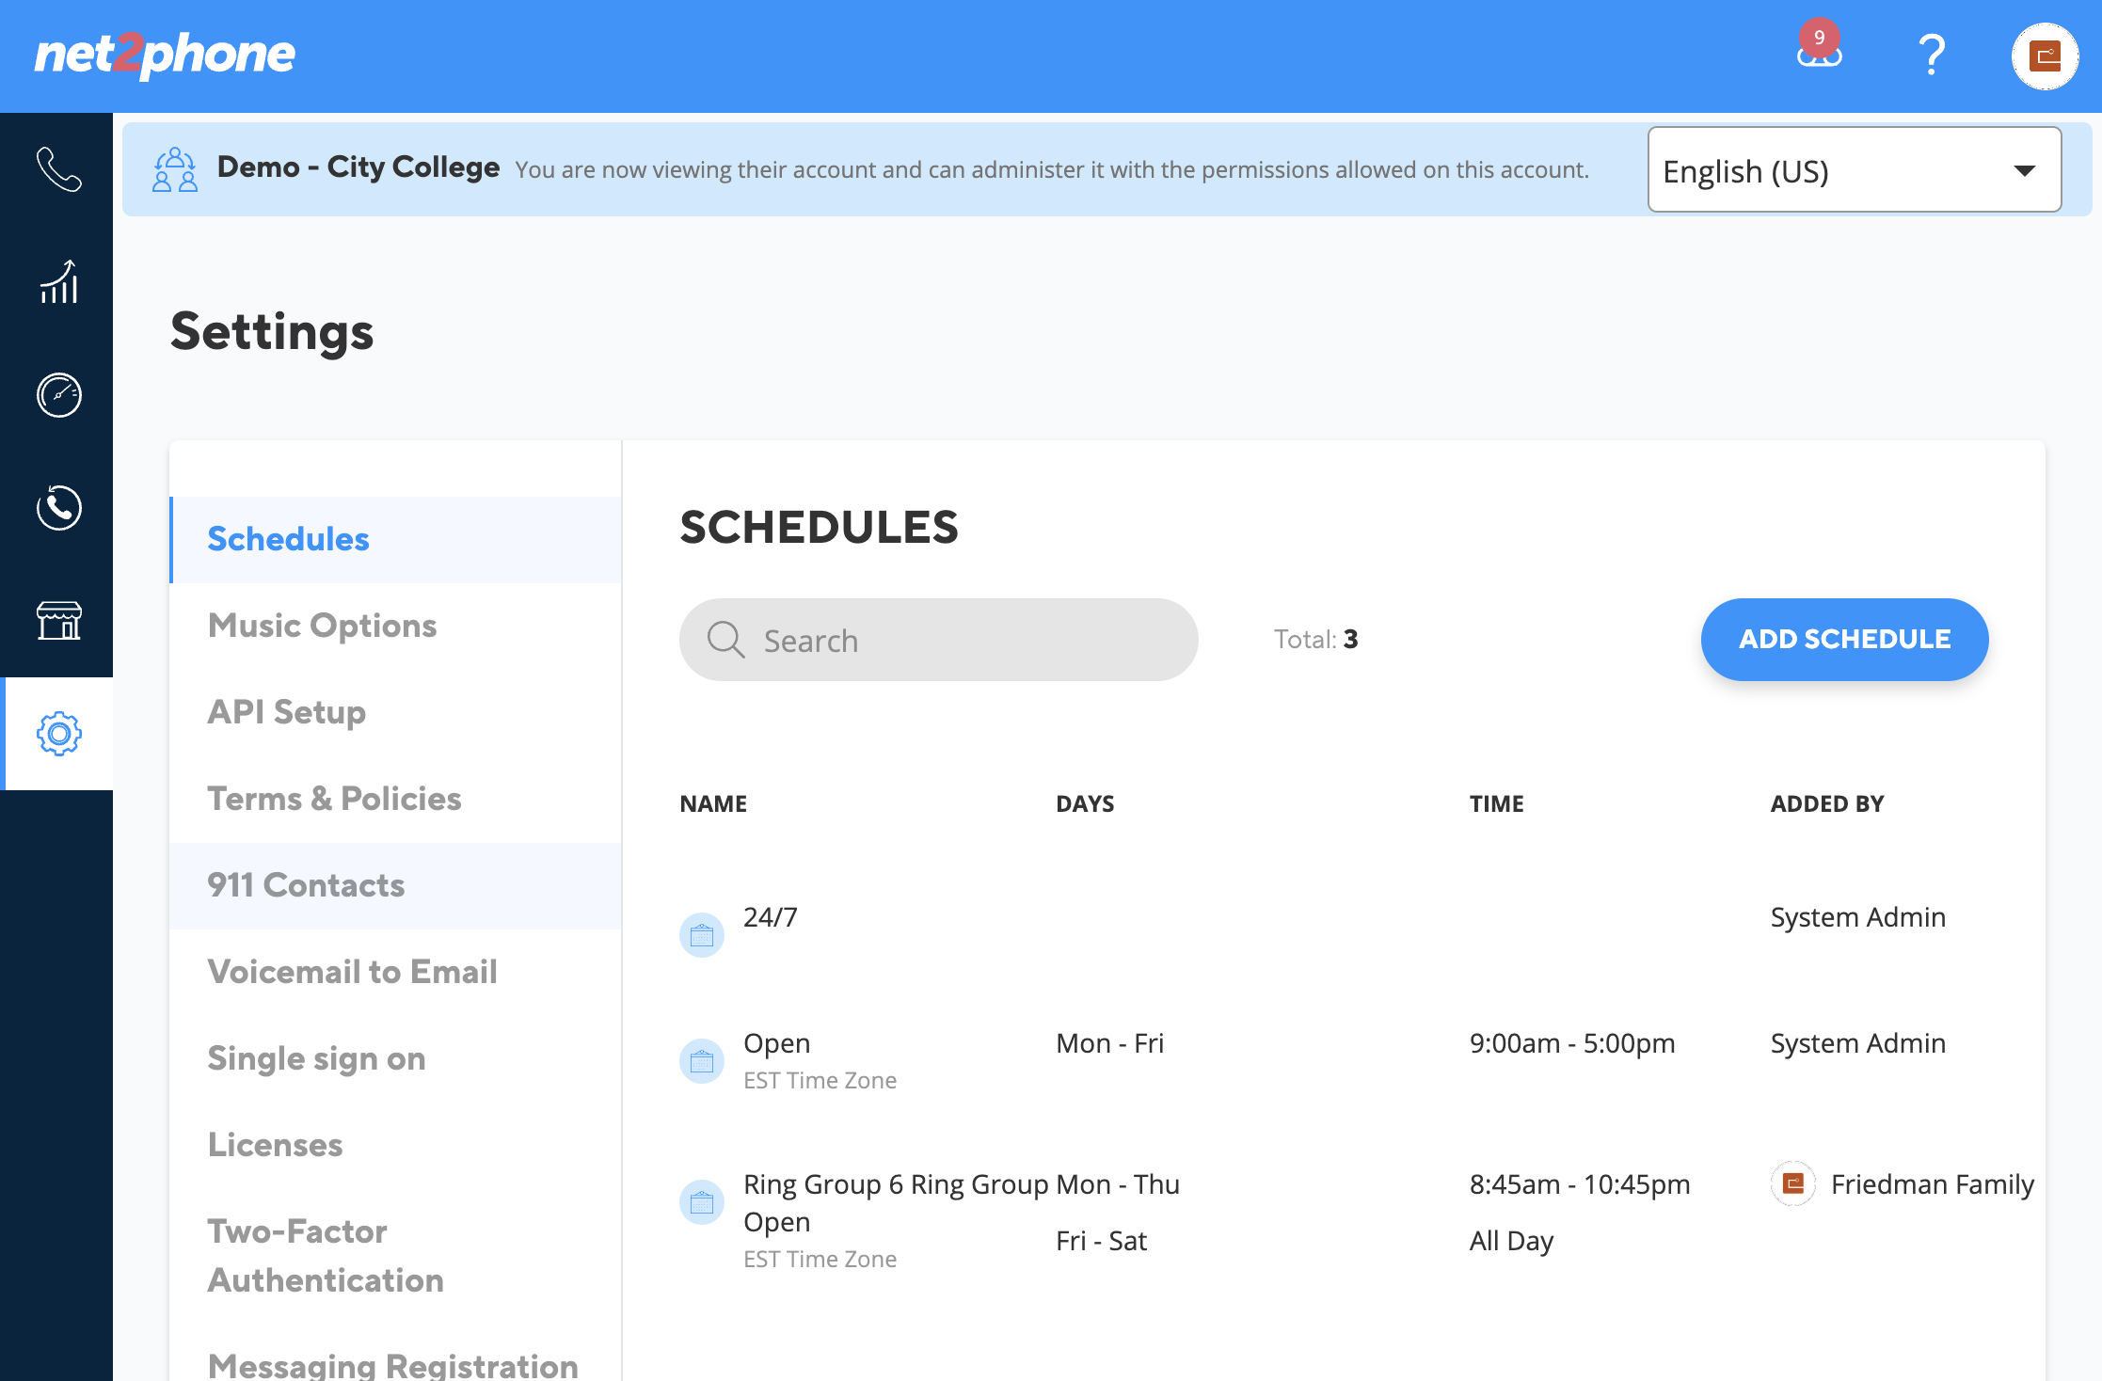Open the user profile avatar menu
This screenshot has width=2102, height=1381.
pyautogui.click(x=2045, y=56)
